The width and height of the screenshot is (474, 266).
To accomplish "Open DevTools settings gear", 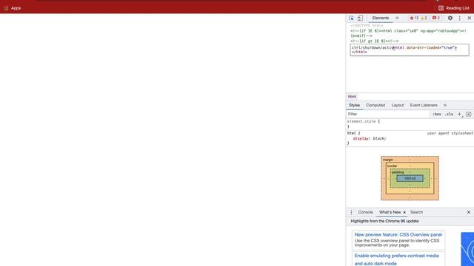I will (x=450, y=18).
